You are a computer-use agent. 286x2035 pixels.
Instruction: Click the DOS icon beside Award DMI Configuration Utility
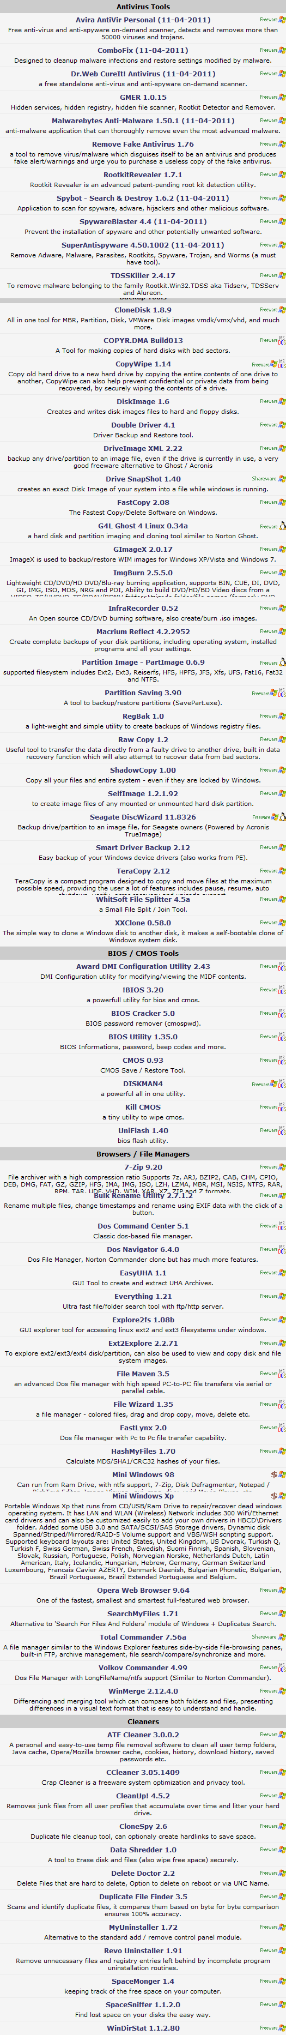(282, 966)
